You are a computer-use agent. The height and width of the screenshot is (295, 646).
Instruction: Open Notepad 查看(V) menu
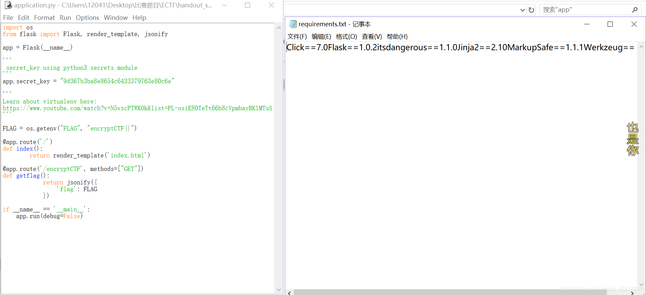click(372, 36)
